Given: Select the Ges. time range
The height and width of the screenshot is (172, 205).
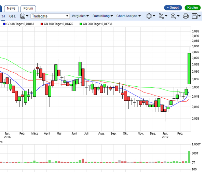Looking at the screenshot, I should pyautogui.click(x=13, y=16).
